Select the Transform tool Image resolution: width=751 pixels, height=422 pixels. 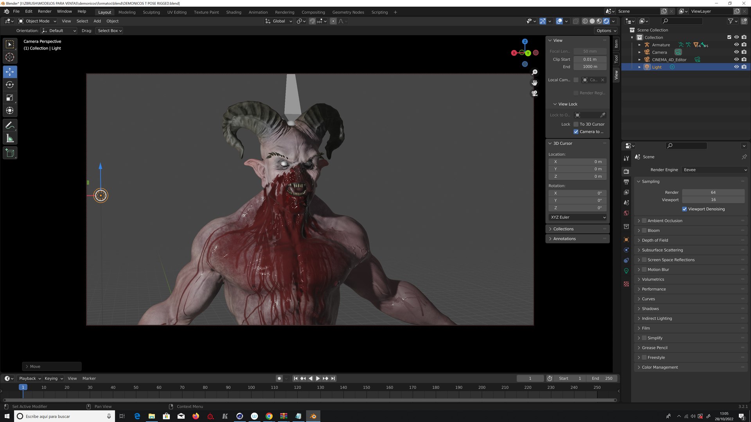coord(10,111)
